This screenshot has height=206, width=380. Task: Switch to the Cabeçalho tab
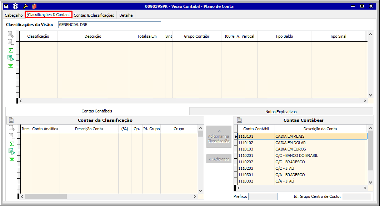(14, 15)
